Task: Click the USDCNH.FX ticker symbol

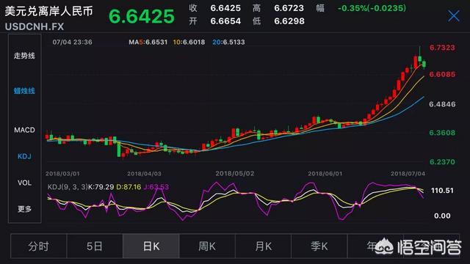Action: (x=35, y=26)
